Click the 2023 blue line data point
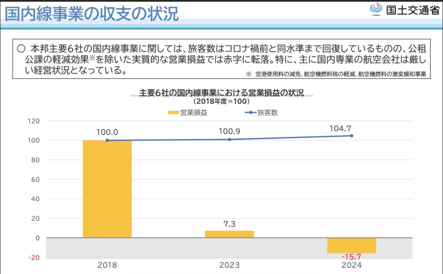This screenshot has width=443, height=274. click(x=229, y=139)
